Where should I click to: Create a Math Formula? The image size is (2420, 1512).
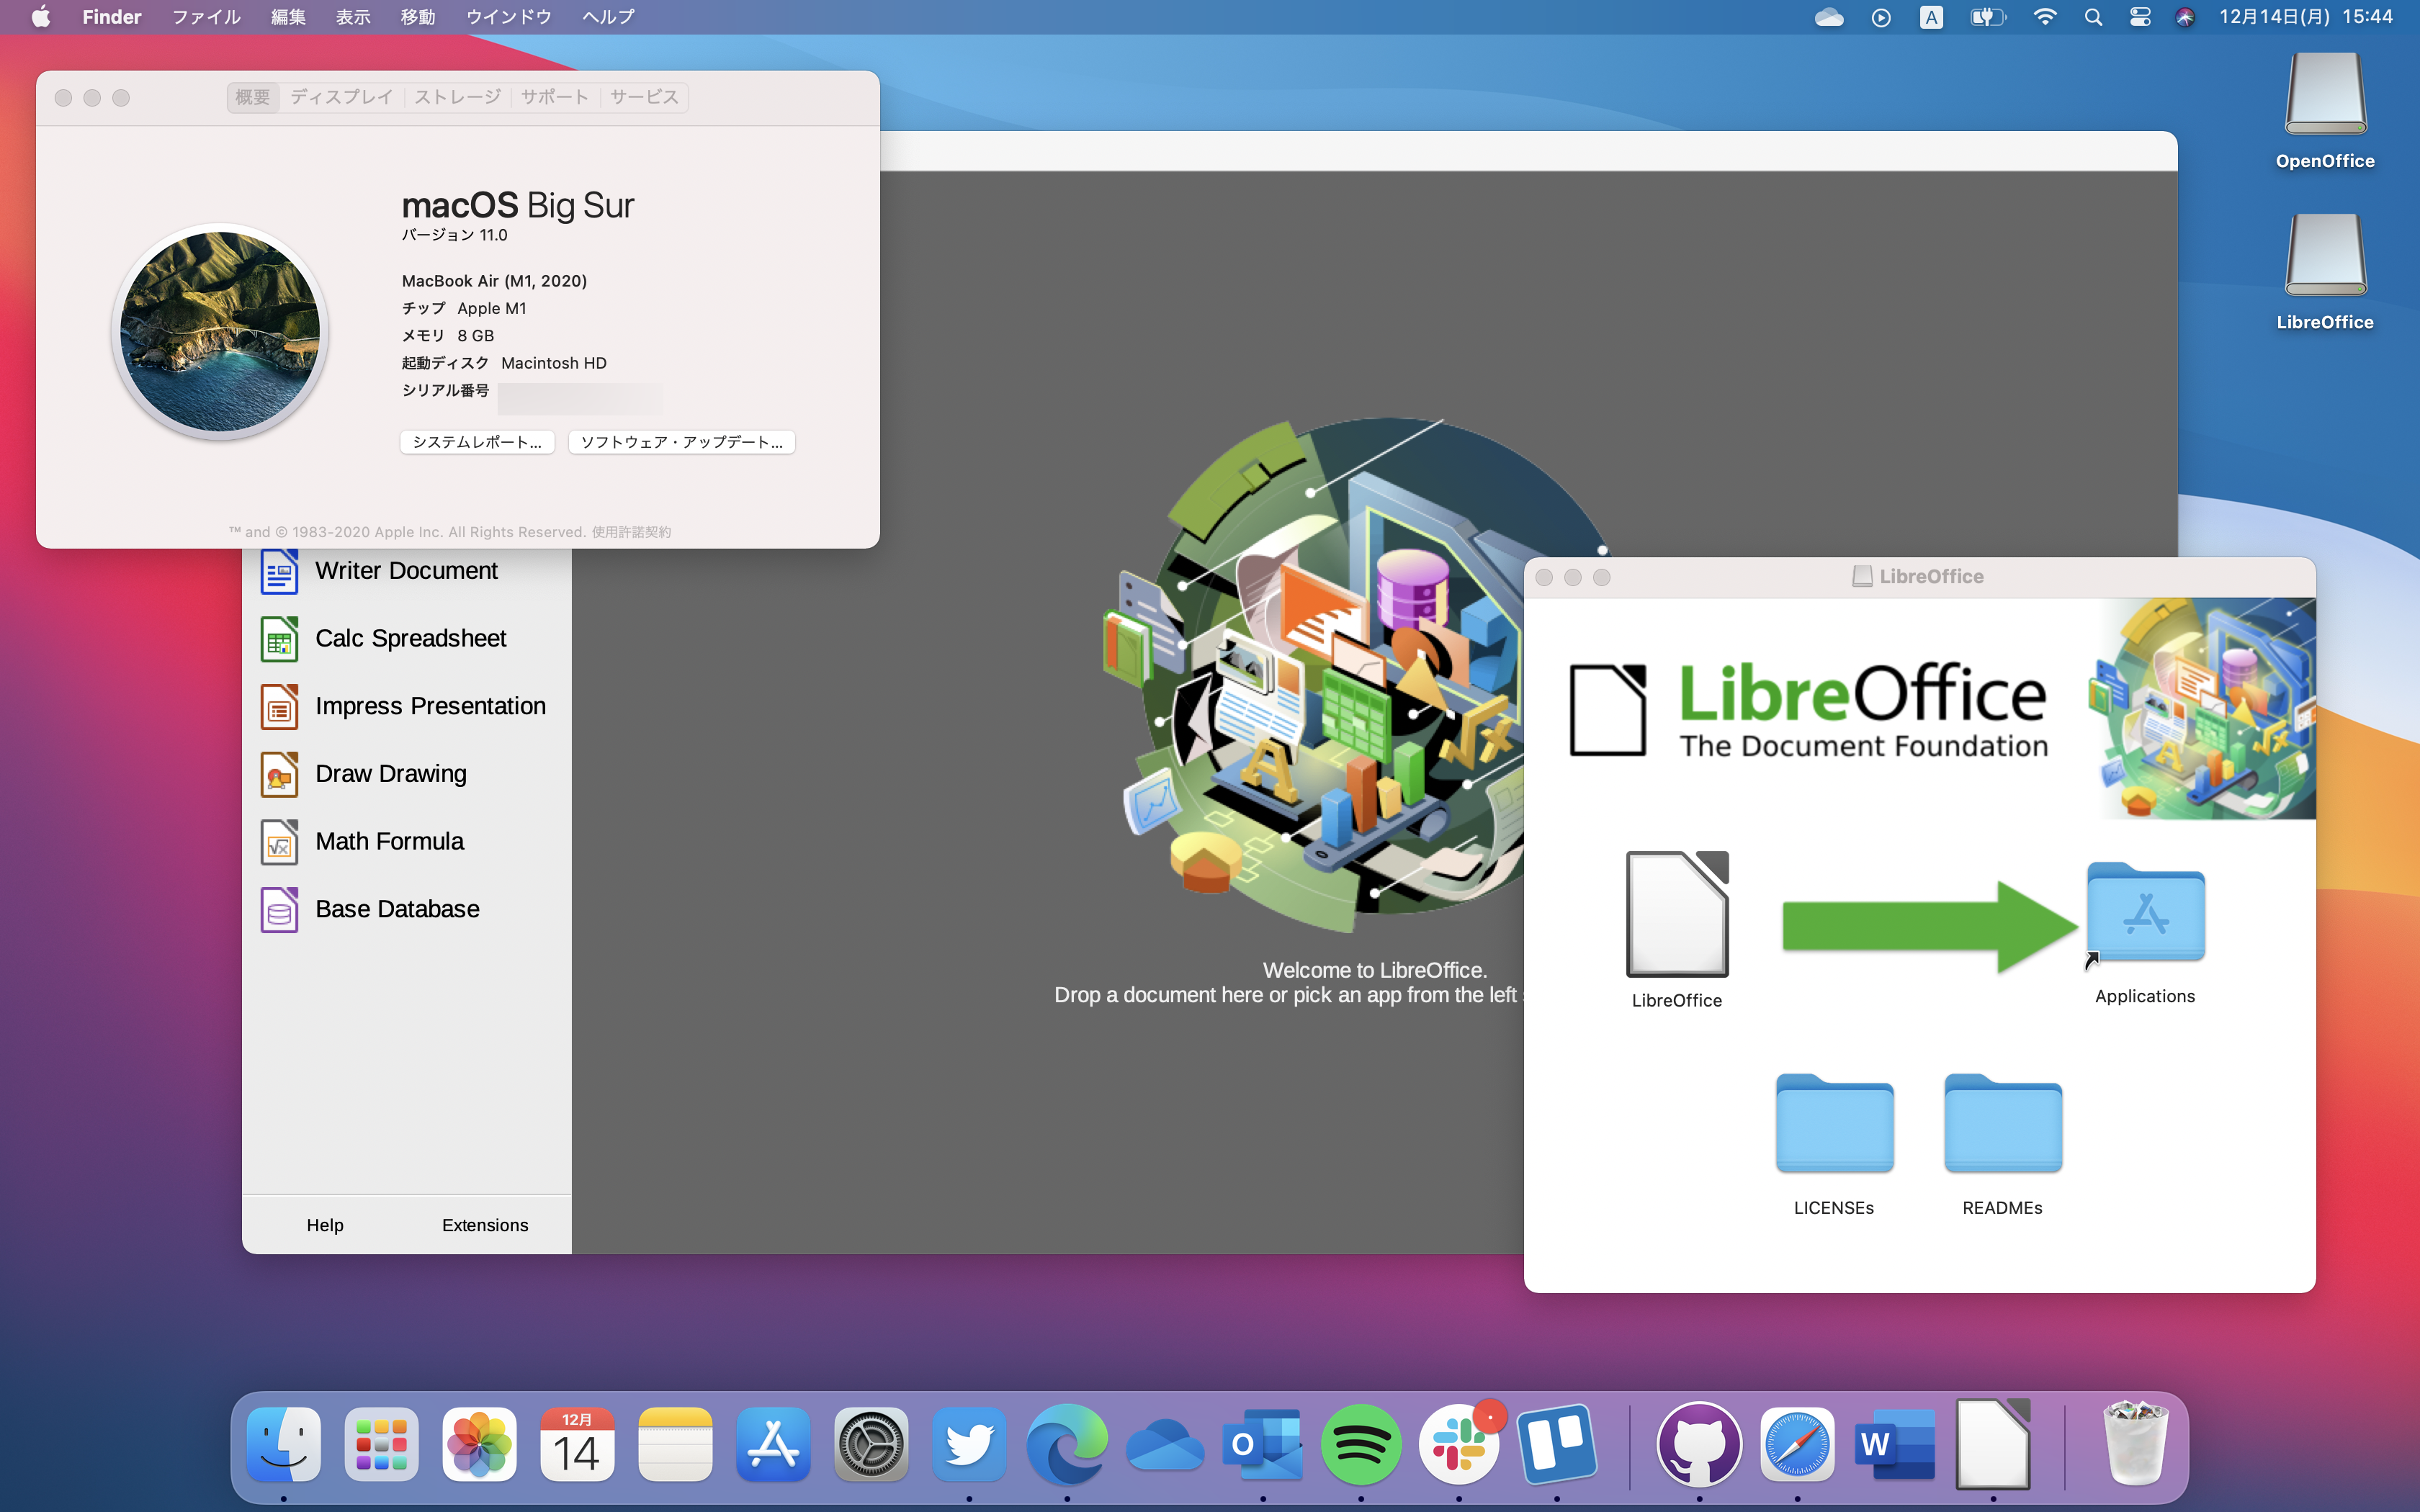pos(389,841)
